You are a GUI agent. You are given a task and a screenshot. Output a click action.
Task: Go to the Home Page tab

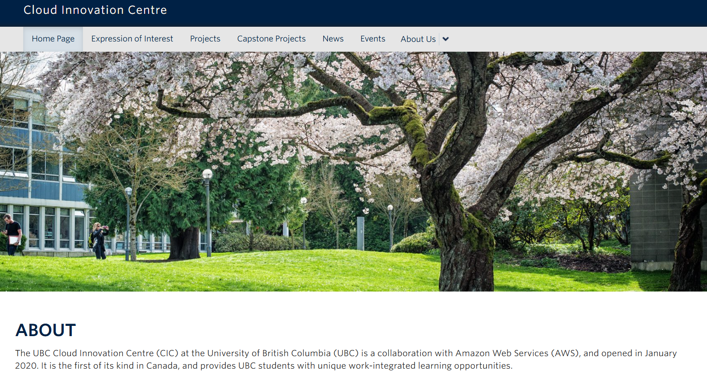tap(53, 39)
